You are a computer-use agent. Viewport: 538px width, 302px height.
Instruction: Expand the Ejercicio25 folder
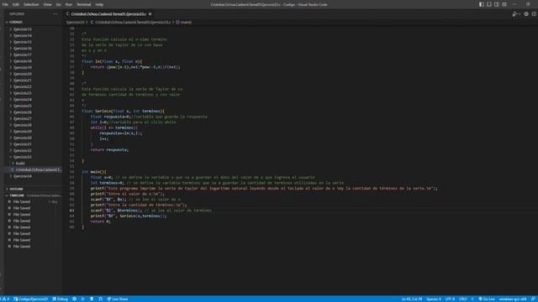[34, 106]
